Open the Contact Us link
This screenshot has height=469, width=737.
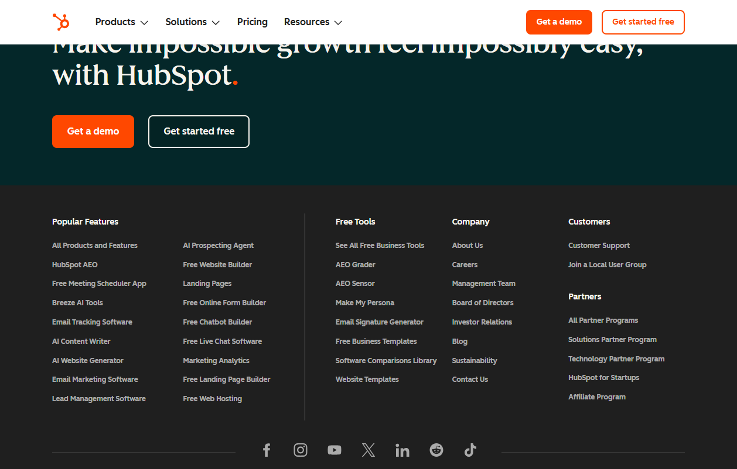click(470, 380)
